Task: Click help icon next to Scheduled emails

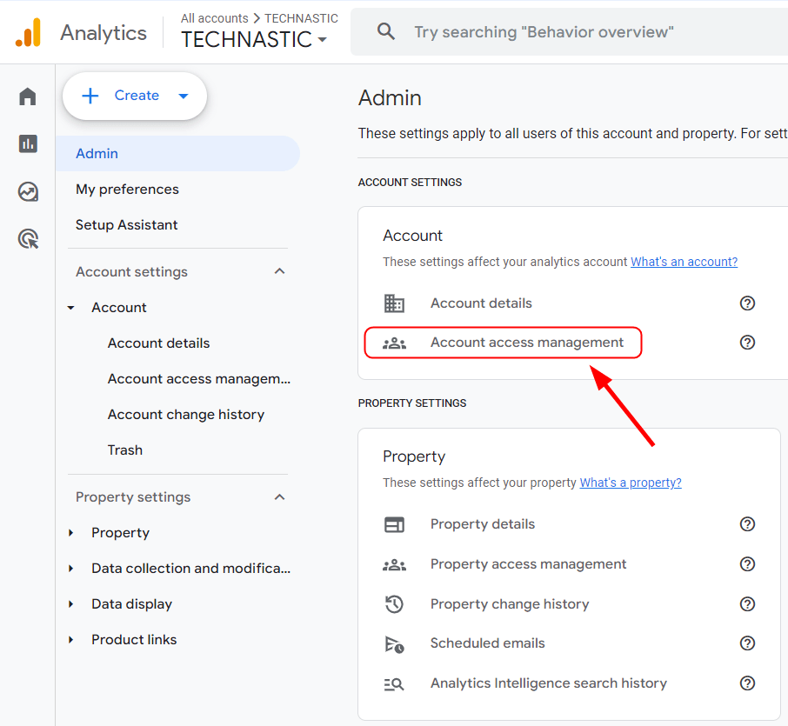Action: click(x=746, y=643)
